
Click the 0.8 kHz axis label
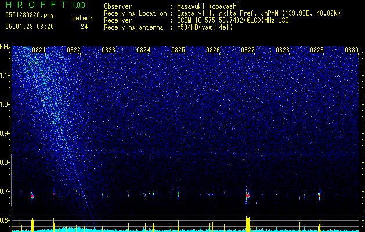5,162
